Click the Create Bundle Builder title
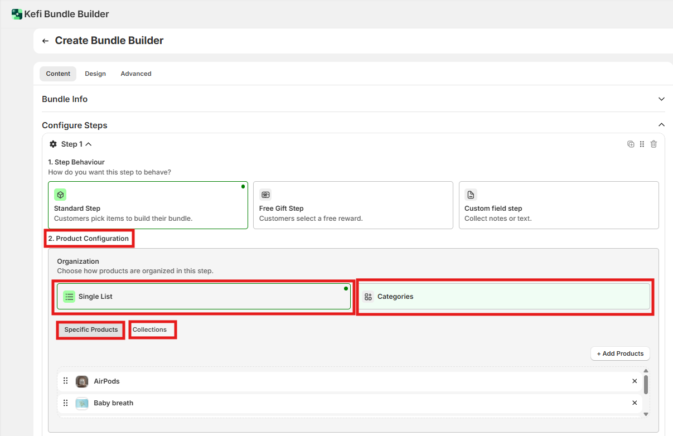Viewport: 673px width, 436px height. [109, 41]
